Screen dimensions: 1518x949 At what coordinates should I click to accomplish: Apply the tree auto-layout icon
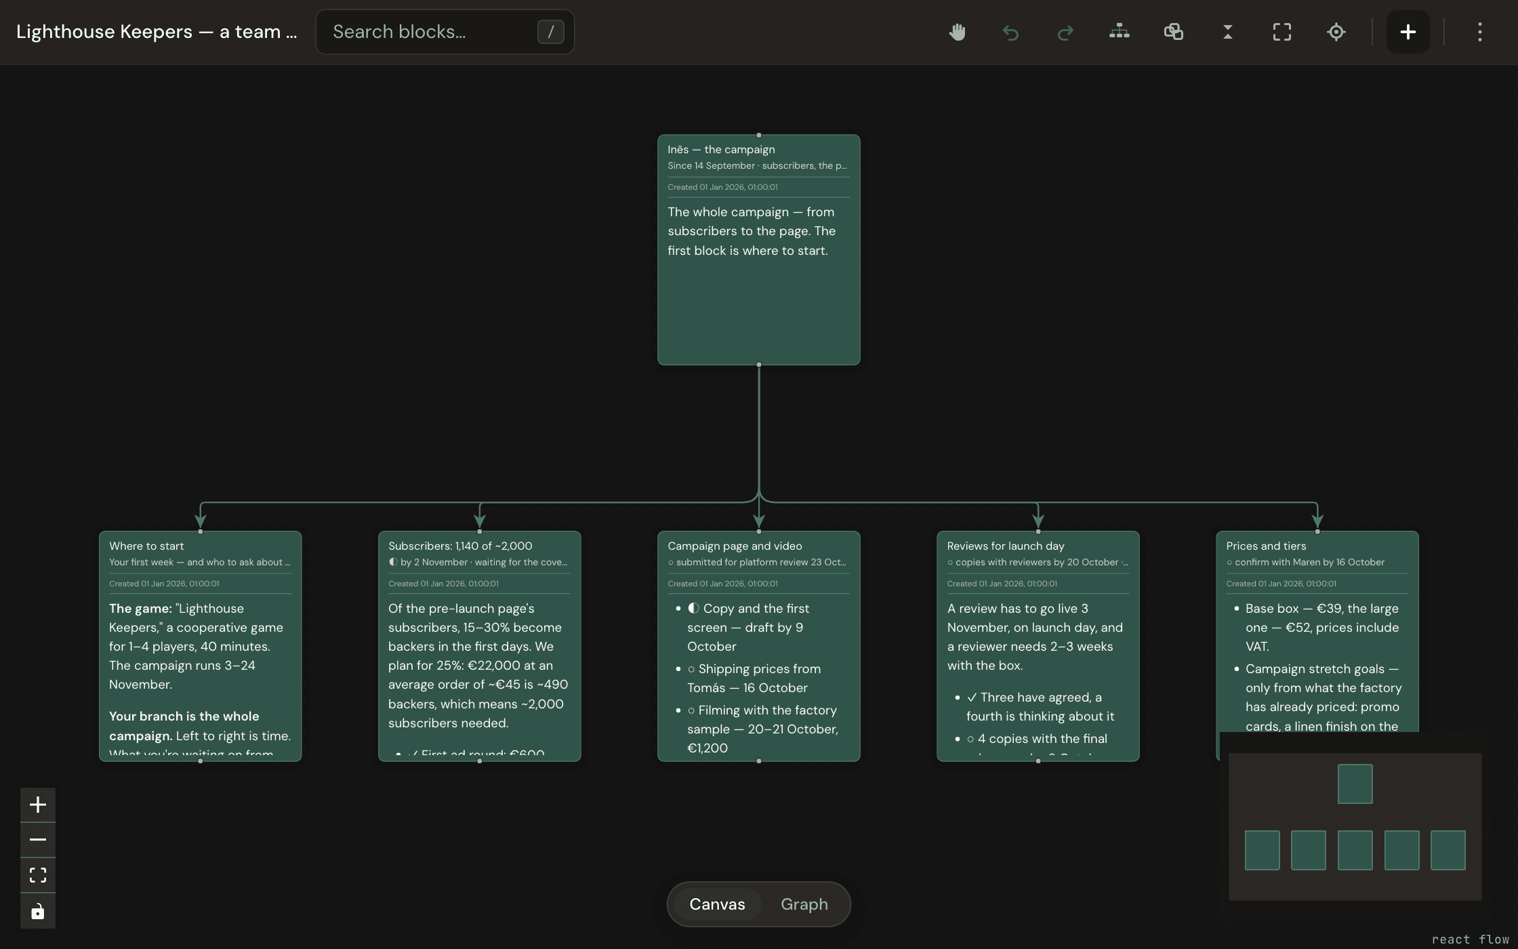1120,32
